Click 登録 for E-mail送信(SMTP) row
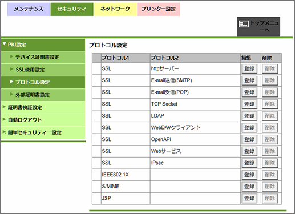The width and height of the screenshot is (295, 214). (x=249, y=80)
